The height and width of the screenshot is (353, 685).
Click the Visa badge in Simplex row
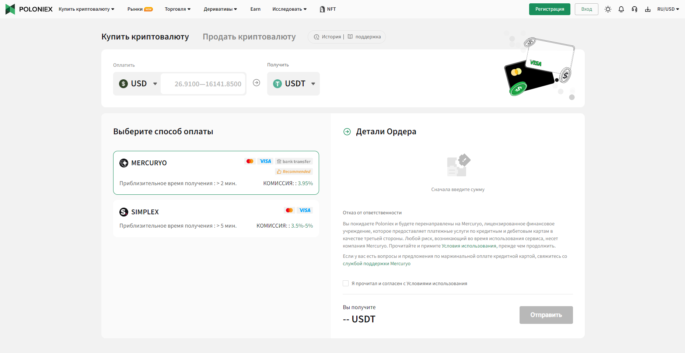pos(305,210)
